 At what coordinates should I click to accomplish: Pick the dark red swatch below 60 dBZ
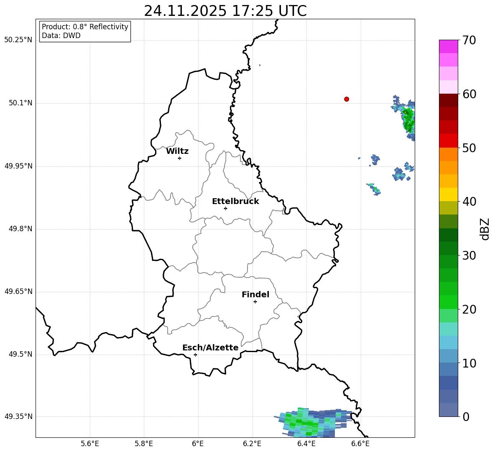(448, 100)
